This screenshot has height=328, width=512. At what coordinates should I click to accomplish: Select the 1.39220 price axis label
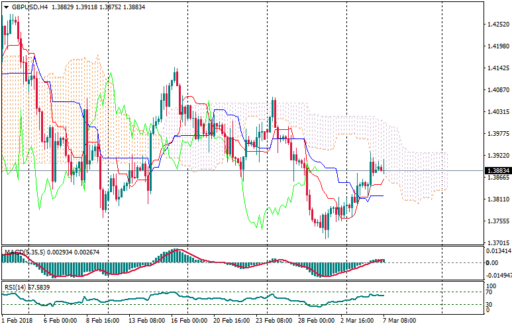point(497,156)
